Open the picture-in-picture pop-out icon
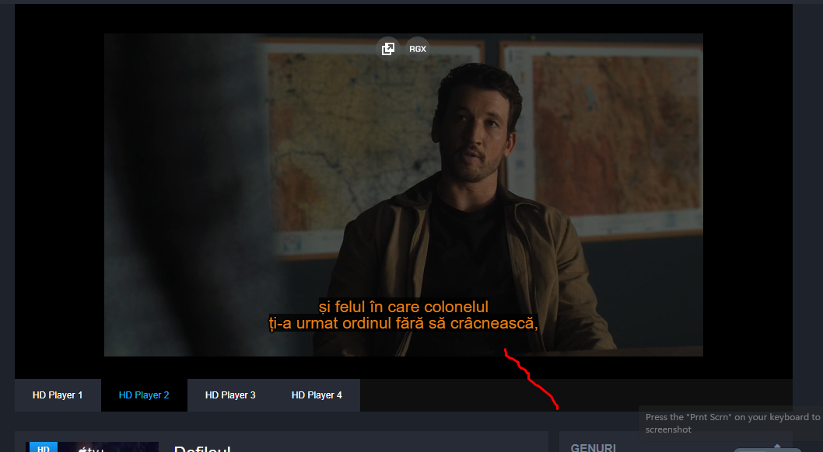 (x=388, y=49)
